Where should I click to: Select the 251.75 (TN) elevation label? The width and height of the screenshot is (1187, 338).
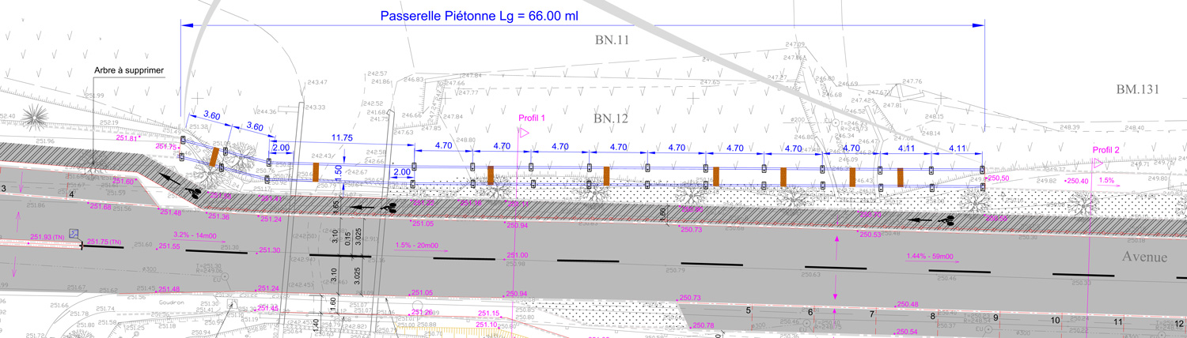click(104, 242)
